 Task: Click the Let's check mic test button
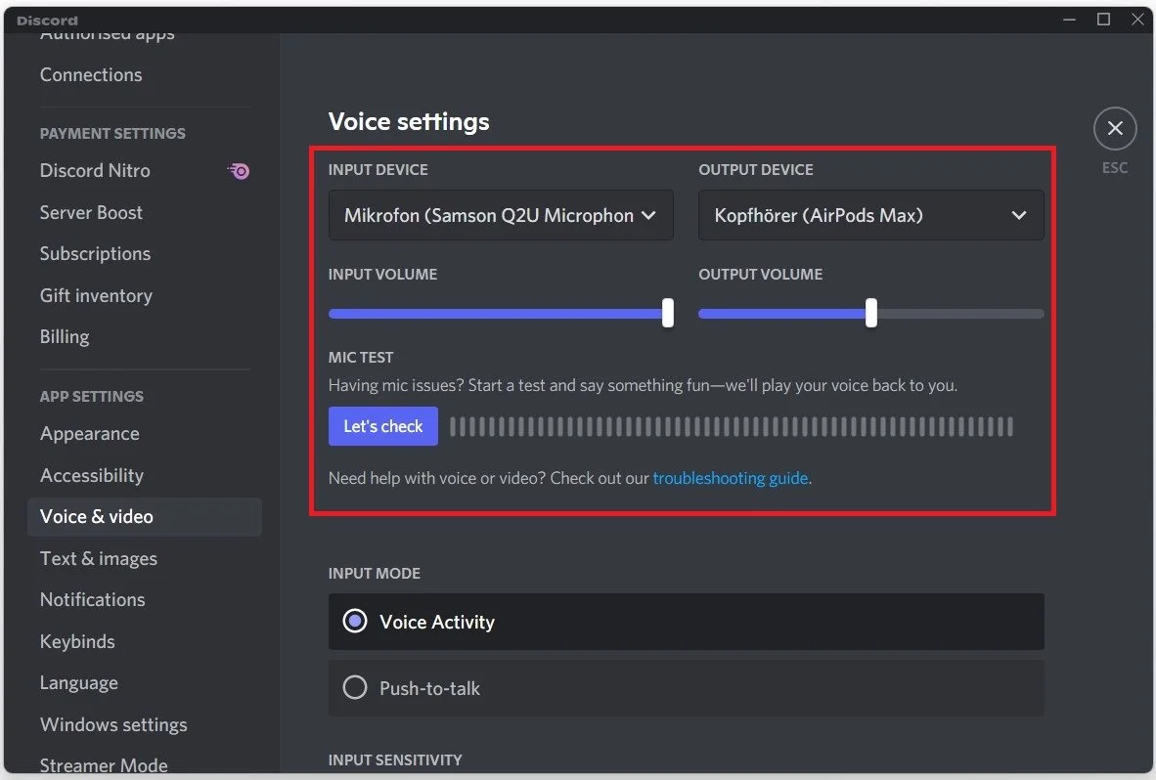(x=382, y=426)
